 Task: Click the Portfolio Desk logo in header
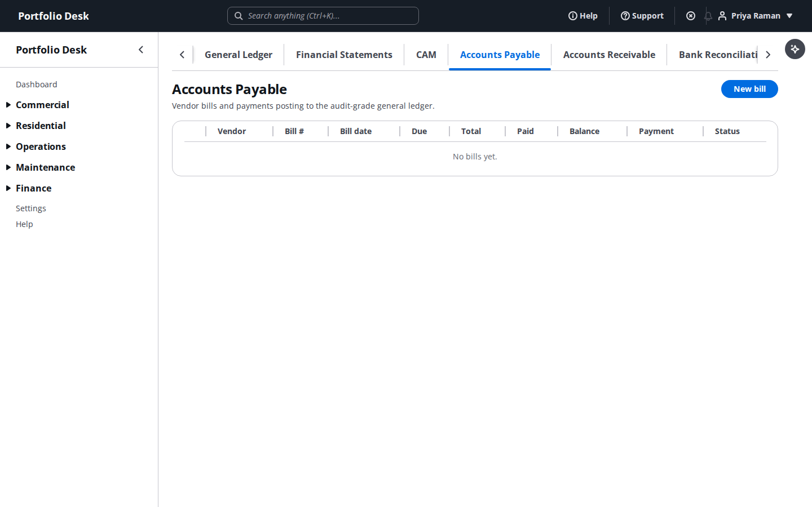pos(54,16)
